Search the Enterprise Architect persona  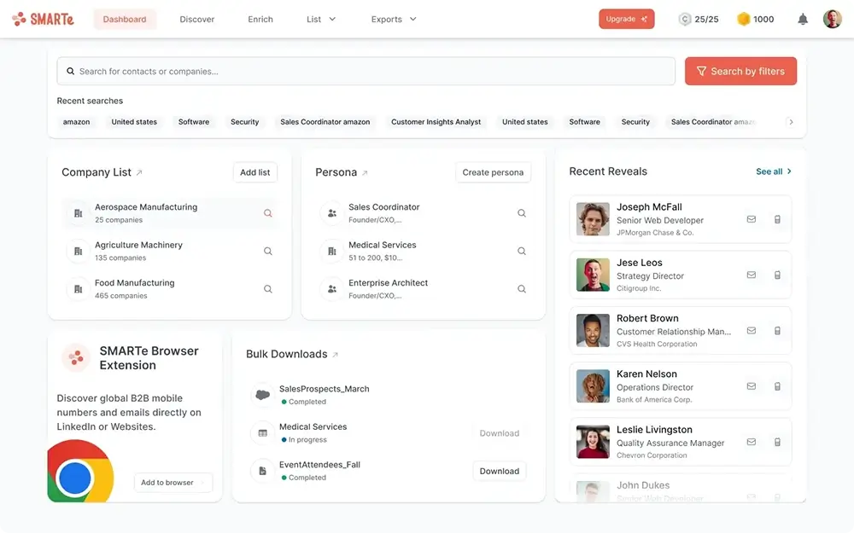521,289
